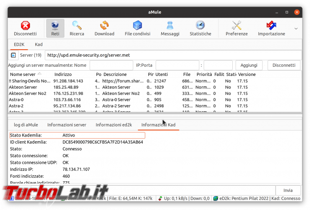Click the Stato Kademlia Attivo value
Viewport: 310px width, 210px height.
[x=69, y=135]
